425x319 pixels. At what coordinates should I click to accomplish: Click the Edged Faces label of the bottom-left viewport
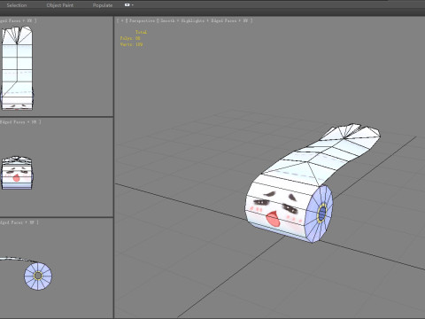[x=12, y=222]
